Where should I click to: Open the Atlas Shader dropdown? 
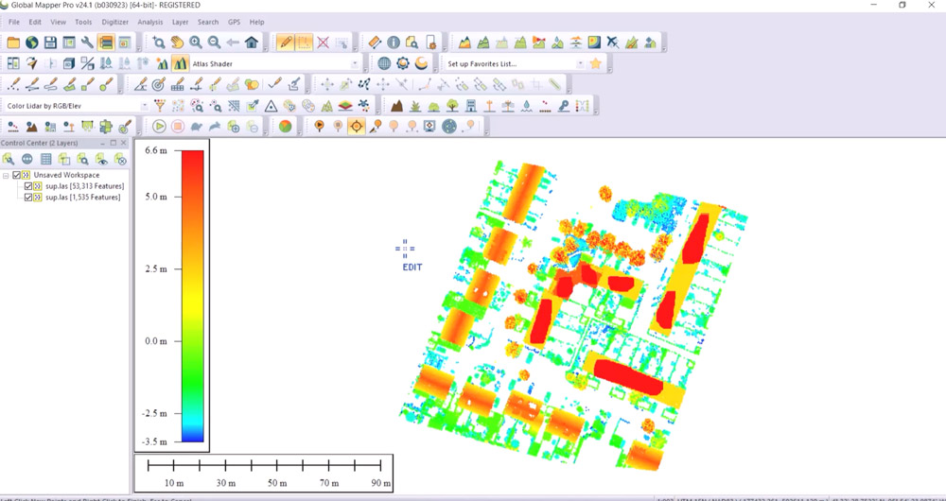pos(356,63)
